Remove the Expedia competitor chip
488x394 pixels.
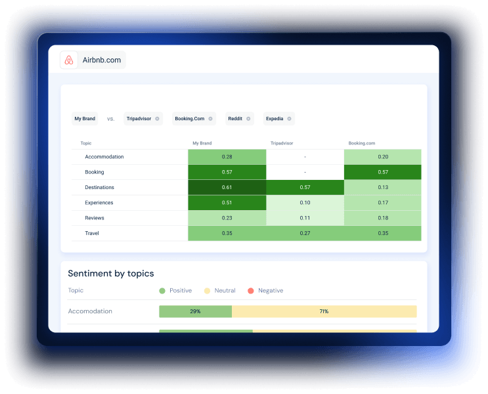click(x=289, y=119)
